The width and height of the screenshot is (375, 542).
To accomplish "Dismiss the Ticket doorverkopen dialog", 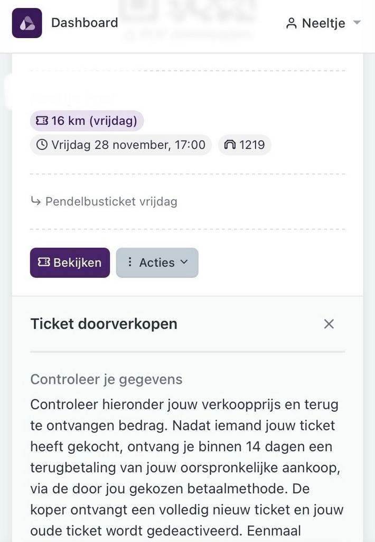I will click(x=329, y=323).
